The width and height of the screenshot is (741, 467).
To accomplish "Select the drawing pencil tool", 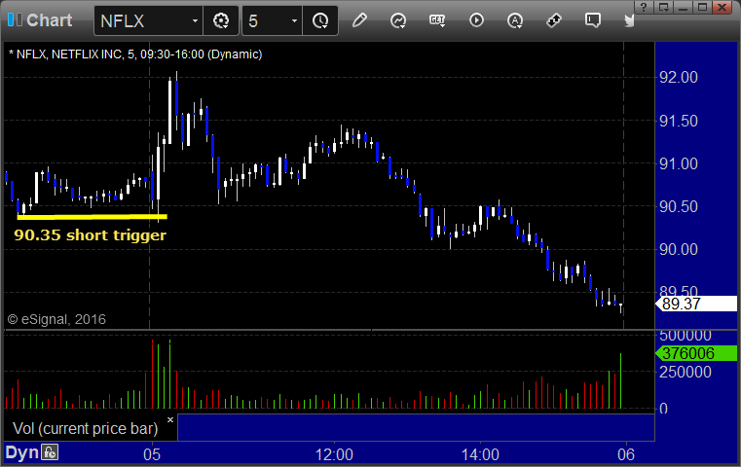I will 359,20.
